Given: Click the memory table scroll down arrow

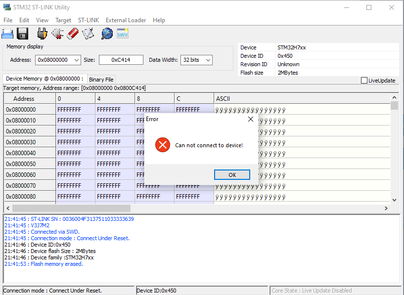Looking at the screenshot, I should (x=394, y=200).
